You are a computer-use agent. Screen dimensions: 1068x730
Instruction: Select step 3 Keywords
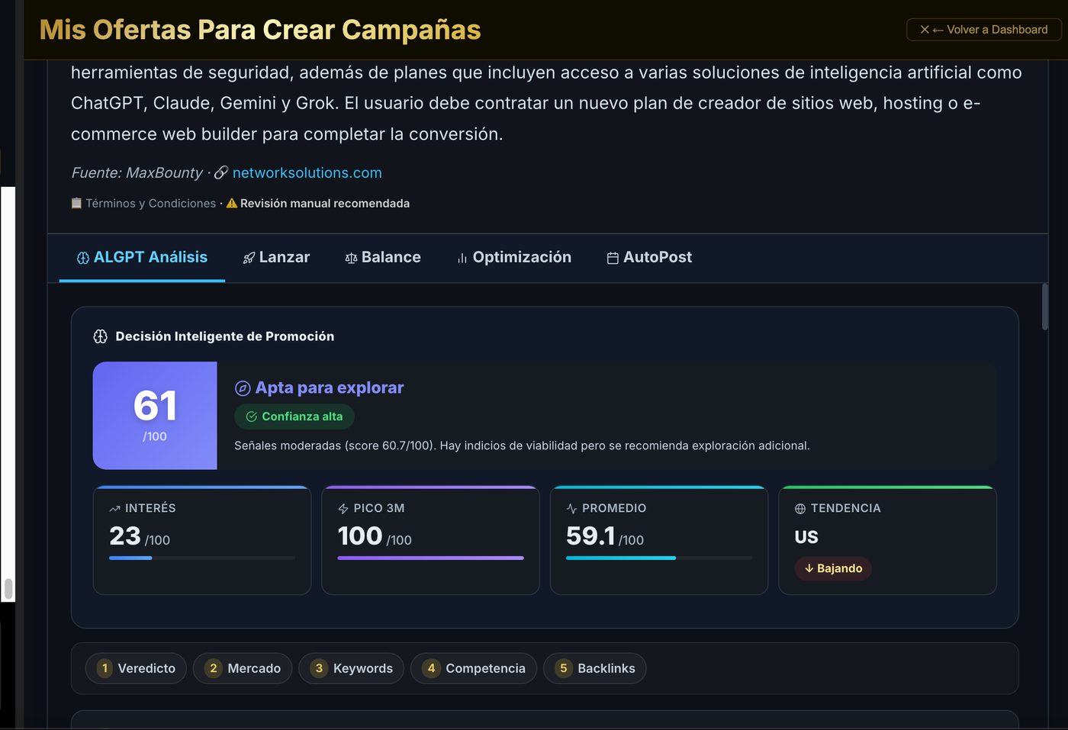click(x=352, y=668)
